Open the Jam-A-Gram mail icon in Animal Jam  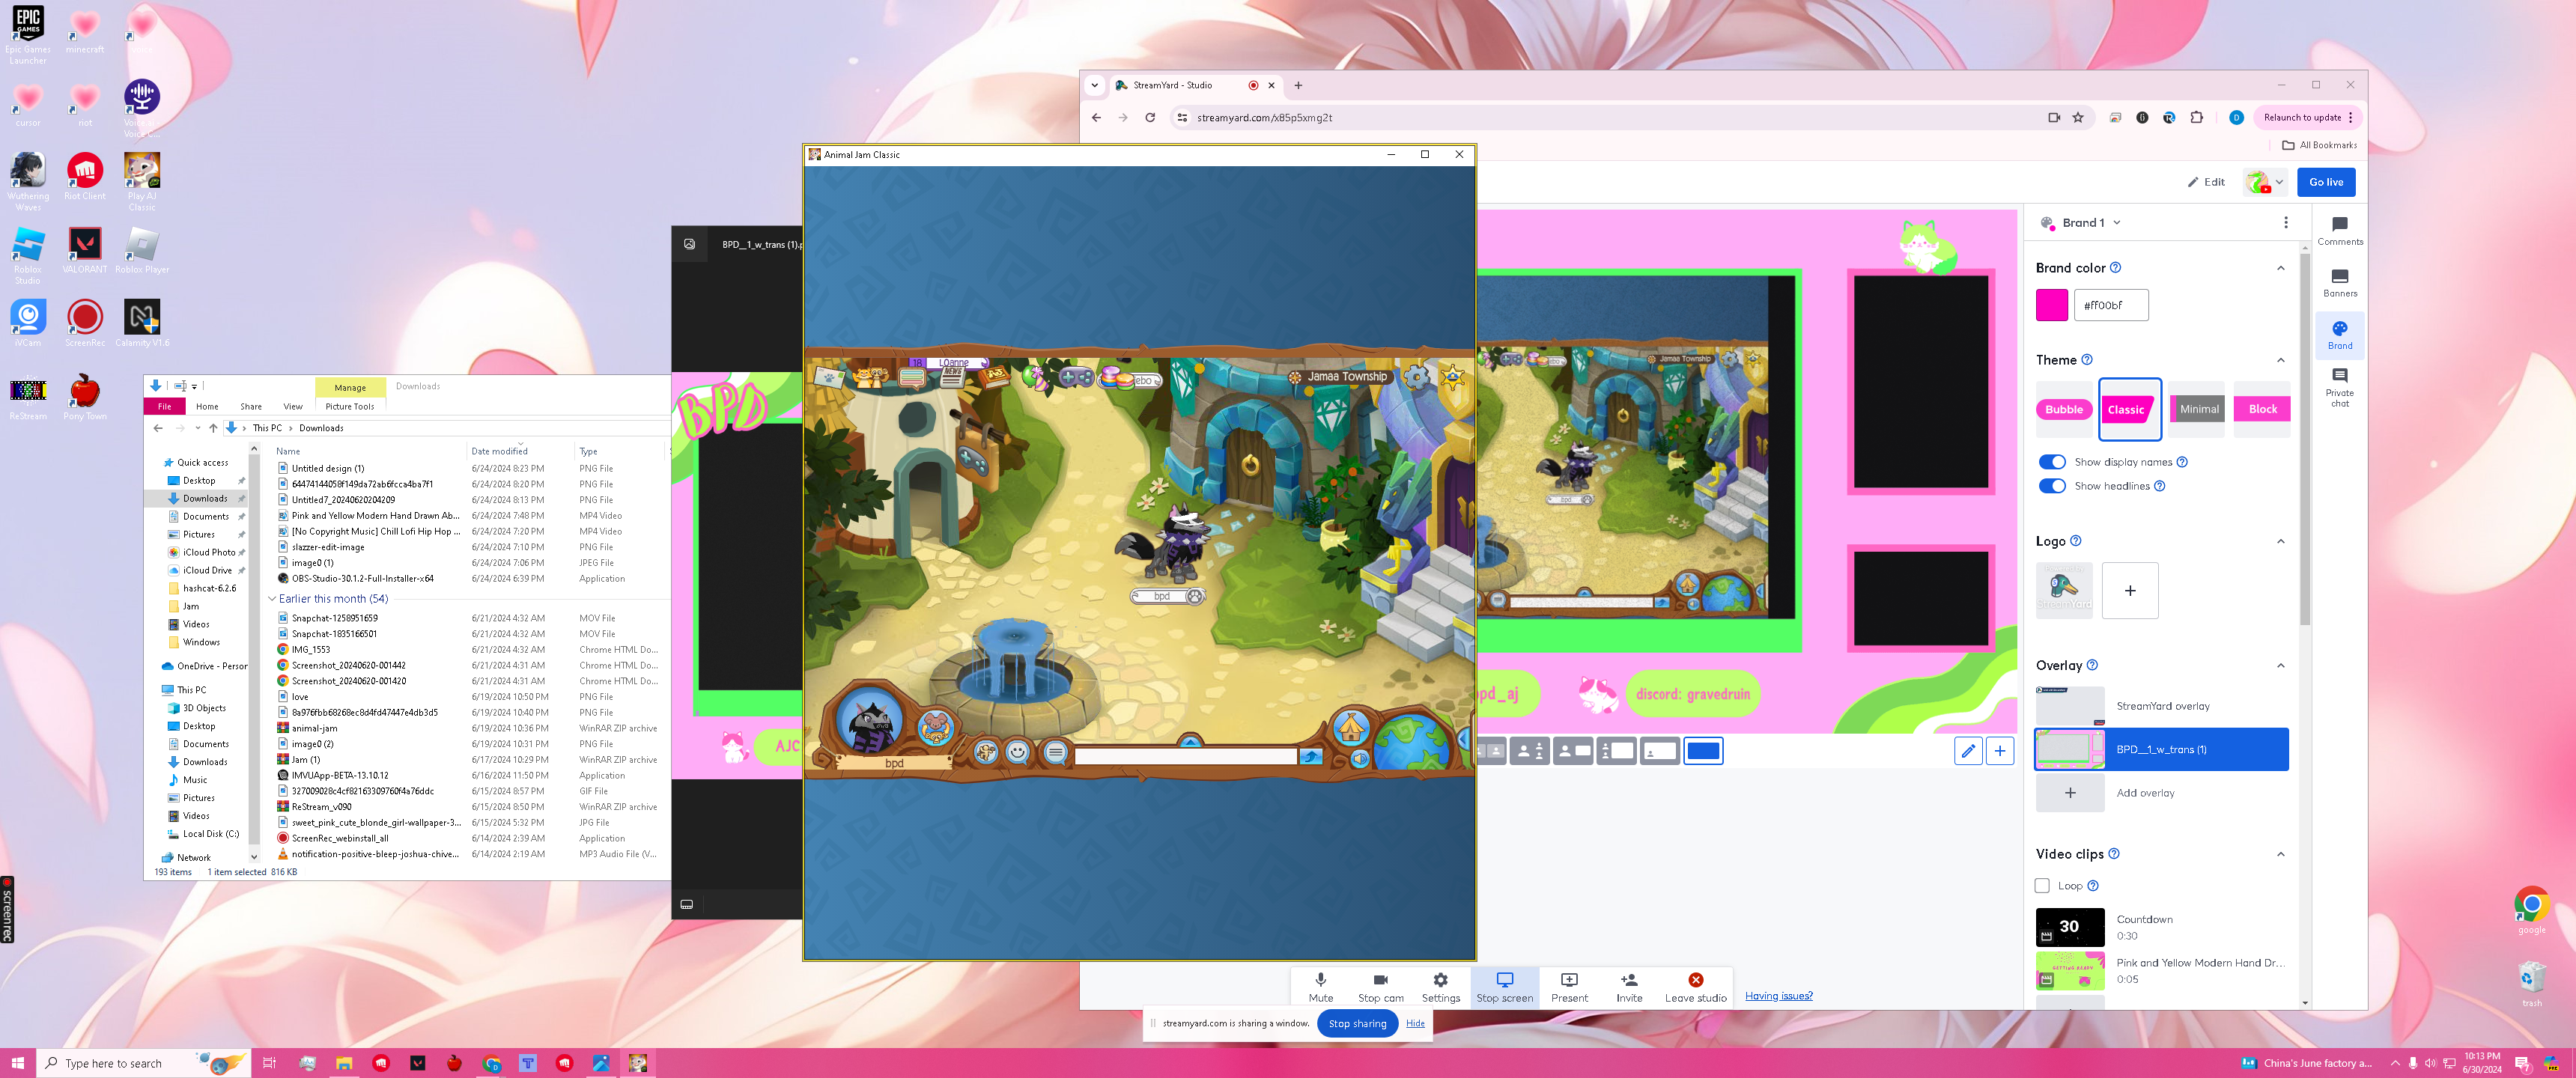click(829, 377)
